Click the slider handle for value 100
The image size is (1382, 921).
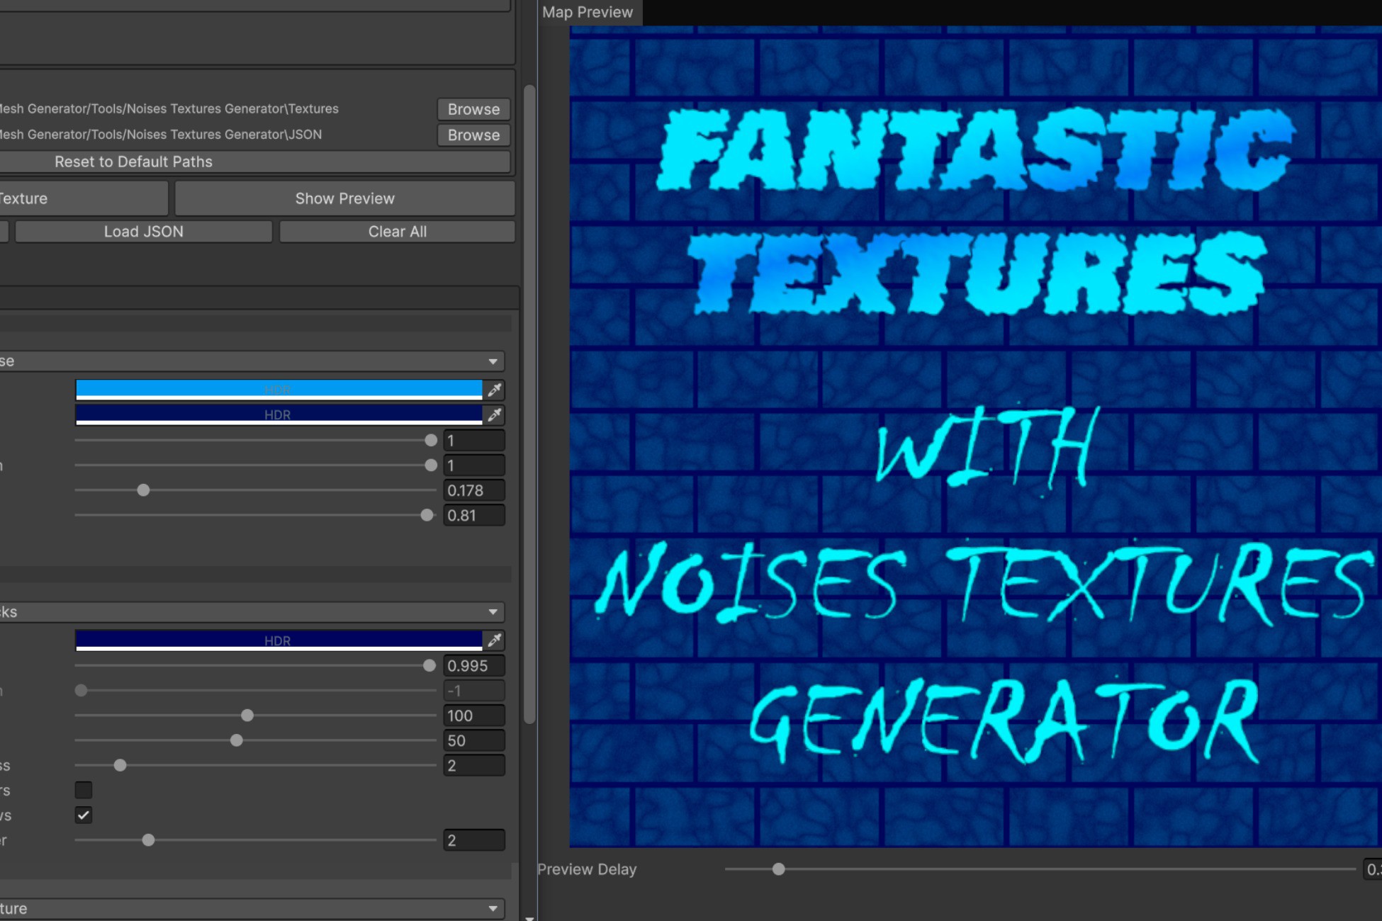(247, 716)
